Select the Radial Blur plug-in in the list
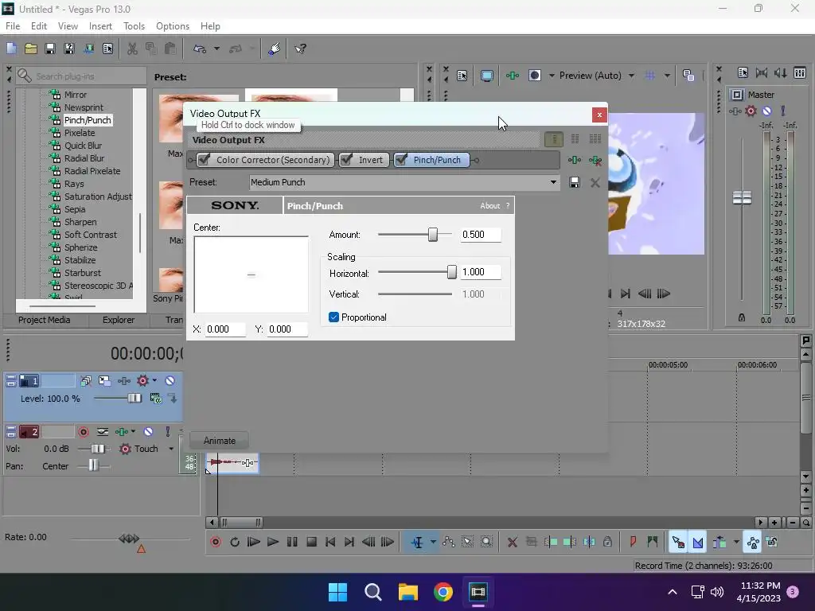The height and width of the screenshot is (611, 815). coord(84,158)
